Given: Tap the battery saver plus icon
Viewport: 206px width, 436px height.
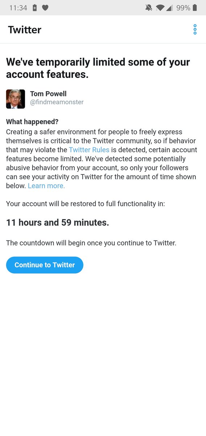Looking at the screenshot, I should 35,8.
